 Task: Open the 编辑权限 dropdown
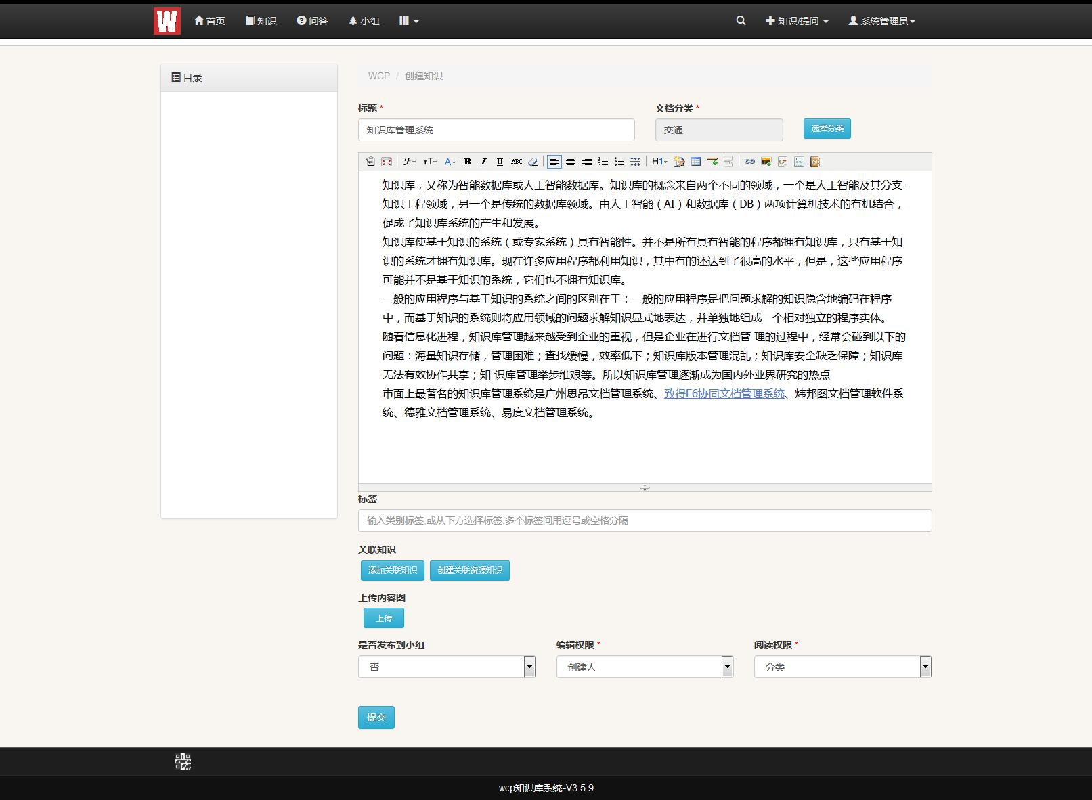645,667
